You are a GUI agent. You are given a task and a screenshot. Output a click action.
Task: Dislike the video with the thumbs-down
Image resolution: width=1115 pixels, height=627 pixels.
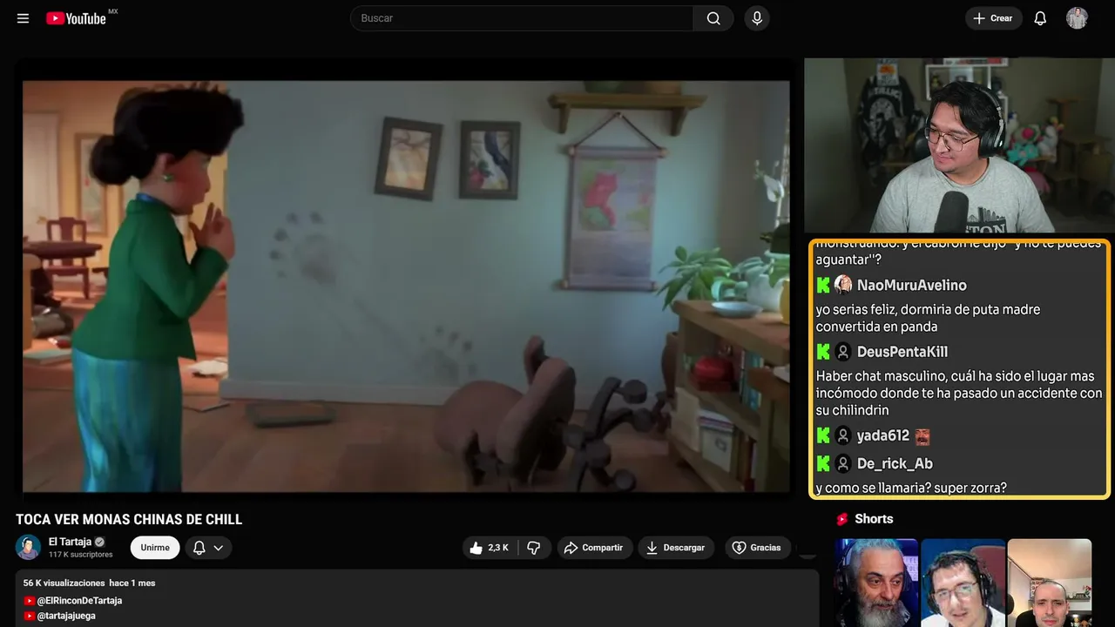pos(534,548)
